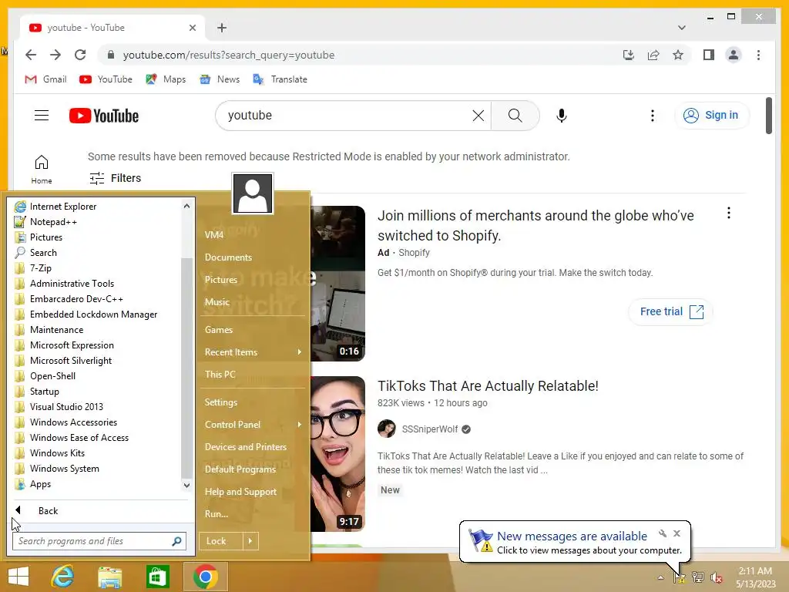Search with voice microphone icon
This screenshot has height=592, width=789.
point(562,116)
